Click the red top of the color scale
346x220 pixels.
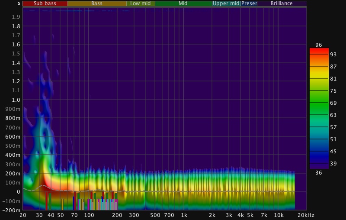pos(319,51)
